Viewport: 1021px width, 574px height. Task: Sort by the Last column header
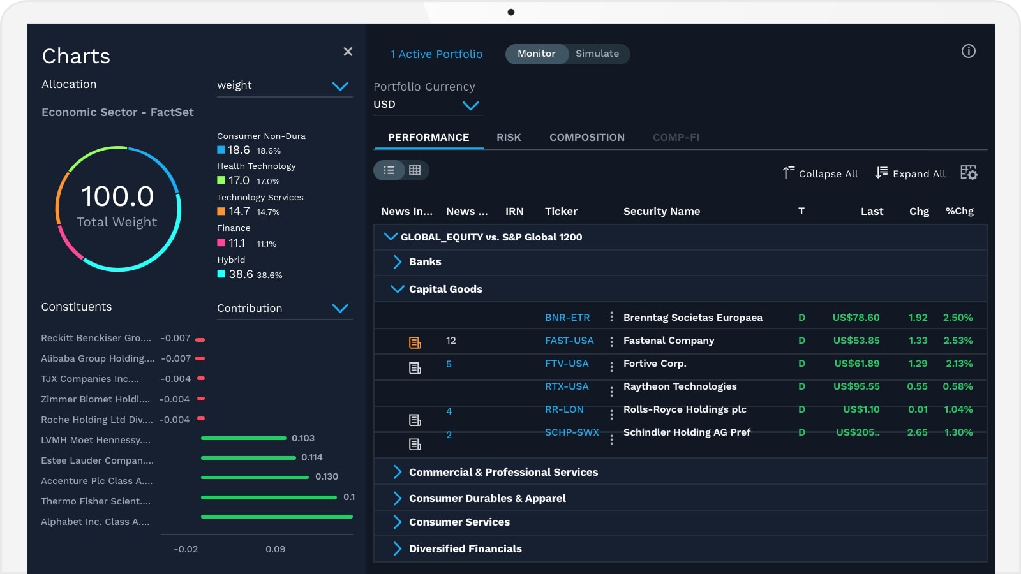click(x=872, y=211)
